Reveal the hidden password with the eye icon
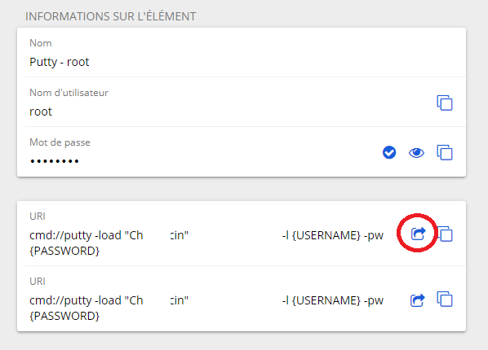The image size is (488, 350). 416,152
